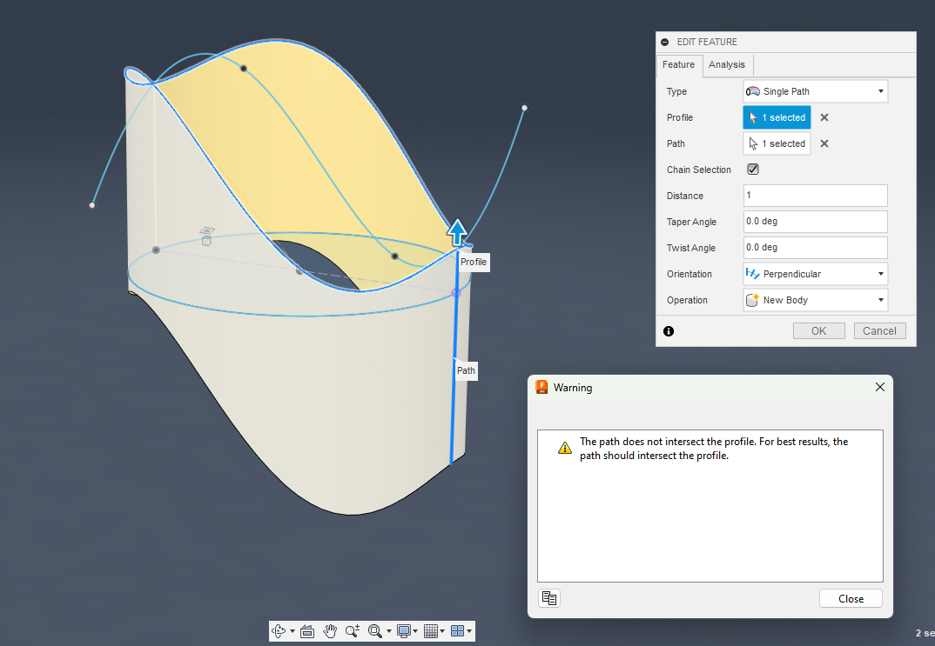Open the Orientation dropdown set to Perpendicular
The height and width of the screenshot is (646, 935).
[x=815, y=274]
